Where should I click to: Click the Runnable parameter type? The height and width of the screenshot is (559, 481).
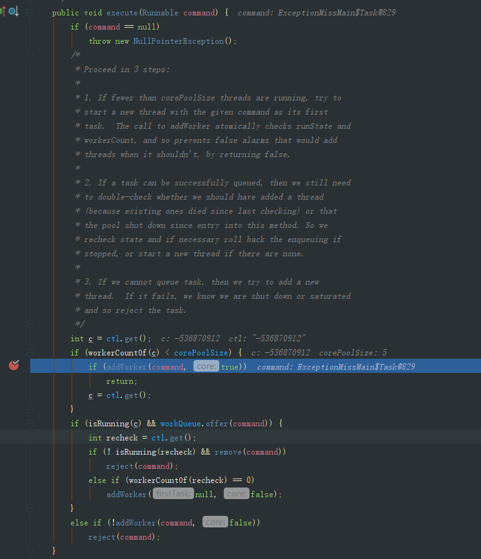tap(160, 13)
